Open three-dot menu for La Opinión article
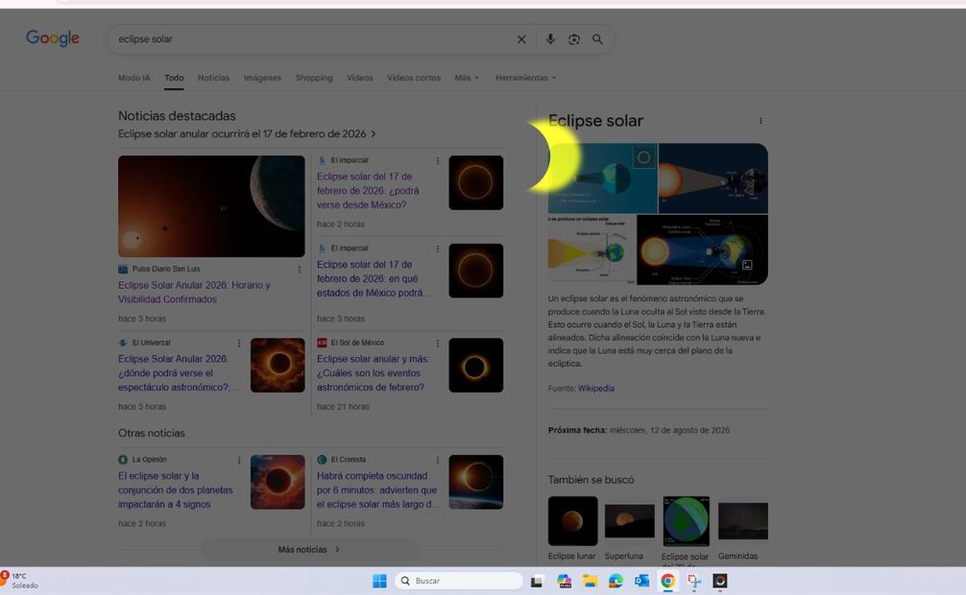This screenshot has height=595, width=966. point(239,460)
